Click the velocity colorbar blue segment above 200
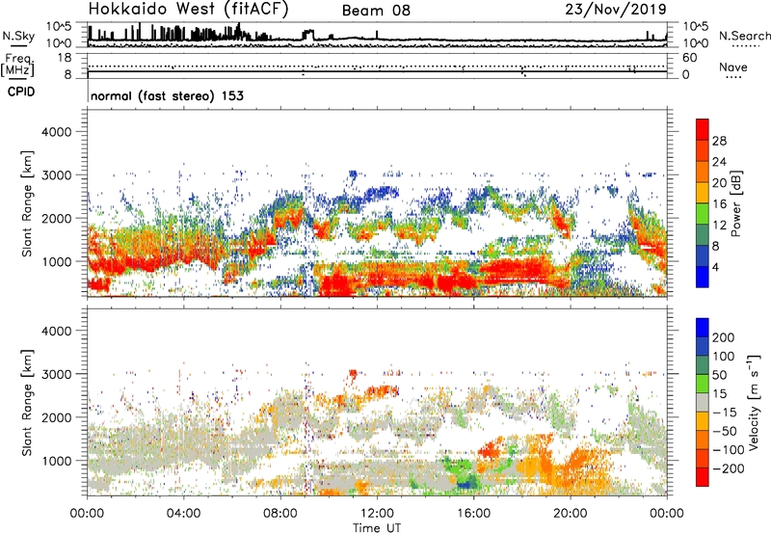 pos(703,328)
